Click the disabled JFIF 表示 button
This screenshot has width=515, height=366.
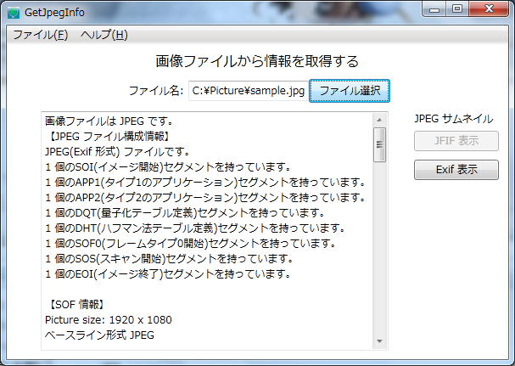tap(456, 141)
